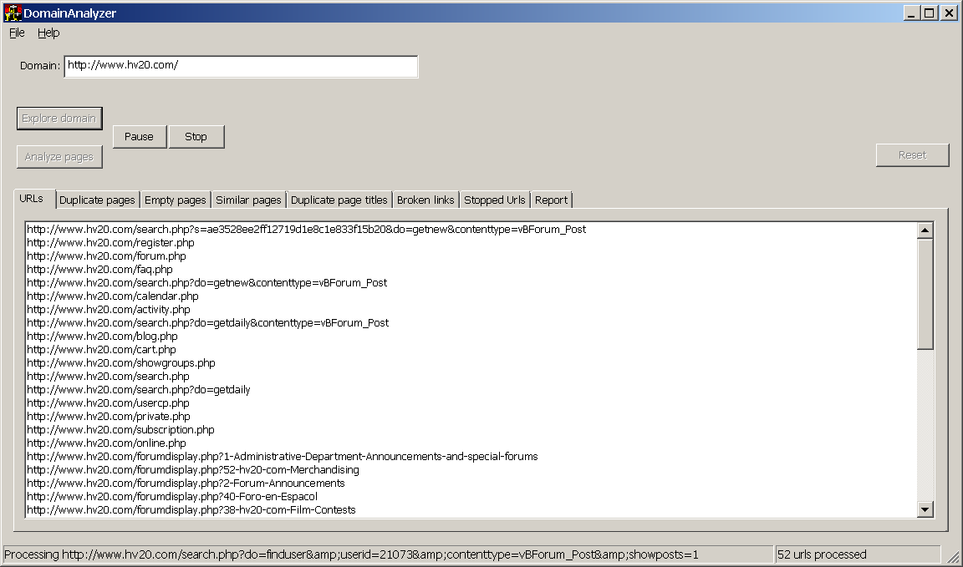
Task: Maximize the DomainAnalyzer window
Action: point(930,13)
